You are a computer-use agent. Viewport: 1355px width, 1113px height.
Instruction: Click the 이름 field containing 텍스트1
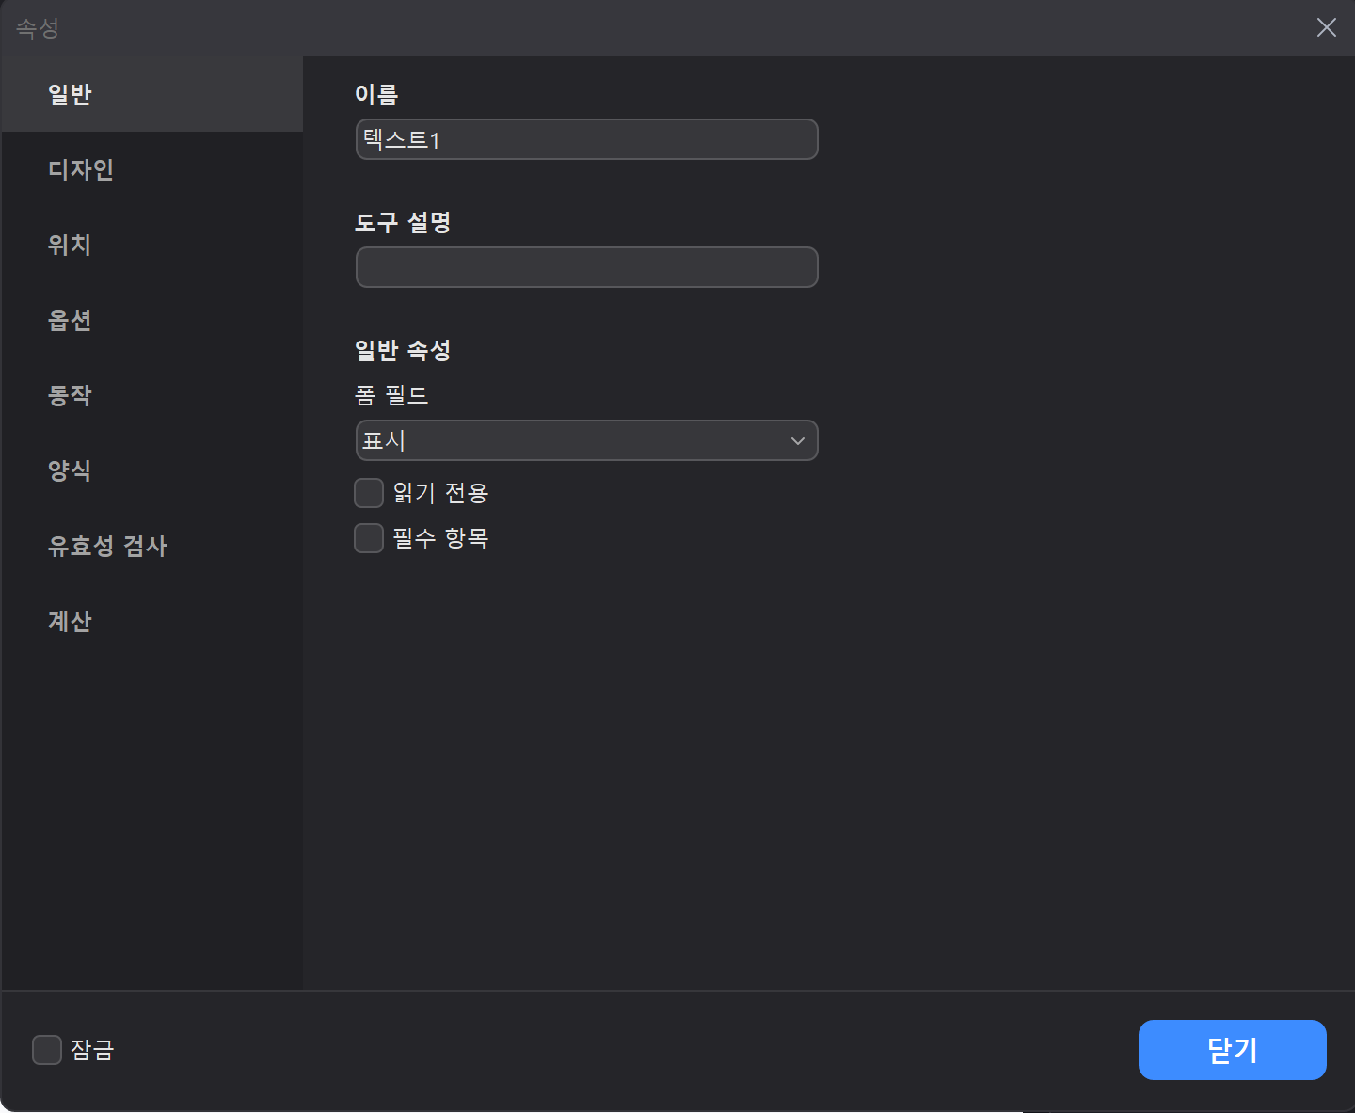[x=587, y=139]
